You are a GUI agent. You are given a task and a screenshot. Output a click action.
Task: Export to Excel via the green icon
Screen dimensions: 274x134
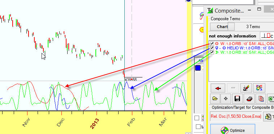click(270, 99)
